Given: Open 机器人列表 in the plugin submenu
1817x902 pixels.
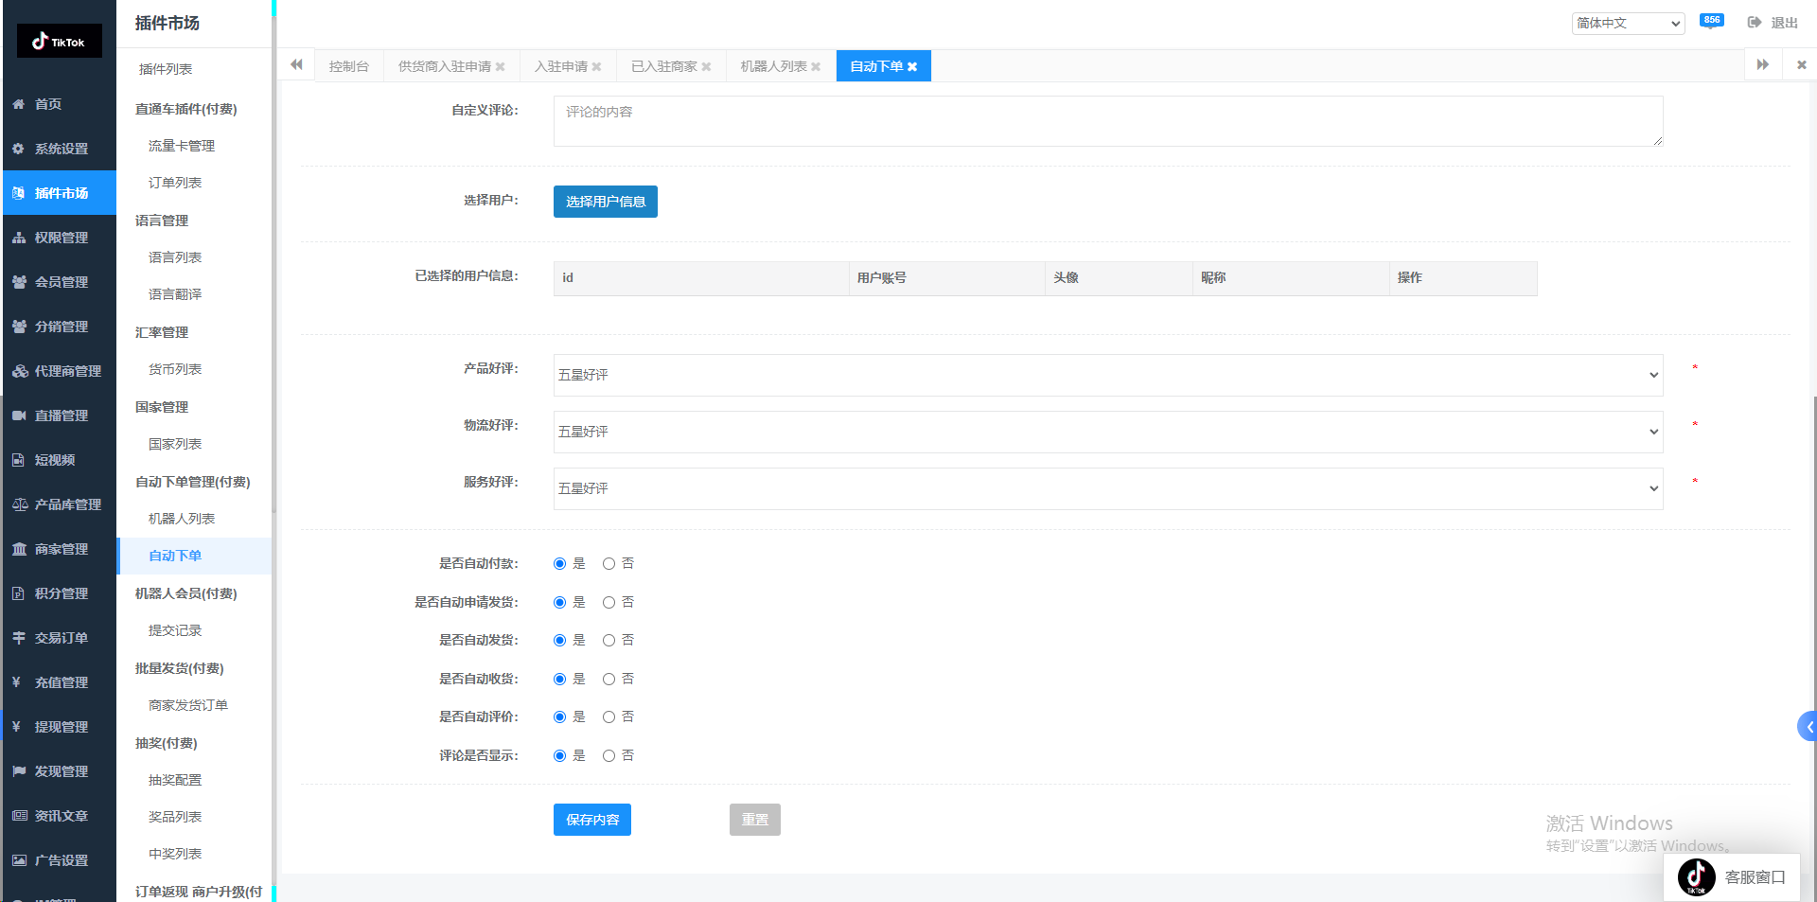Looking at the screenshot, I should coord(182,519).
